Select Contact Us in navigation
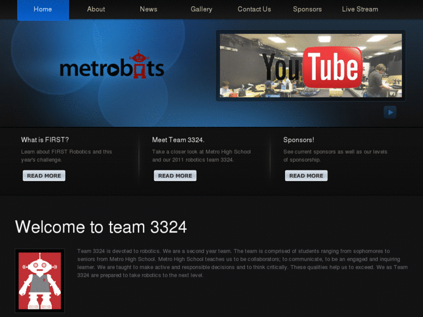Viewport: 423px width, 317px height. pyautogui.click(x=254, y=9)
